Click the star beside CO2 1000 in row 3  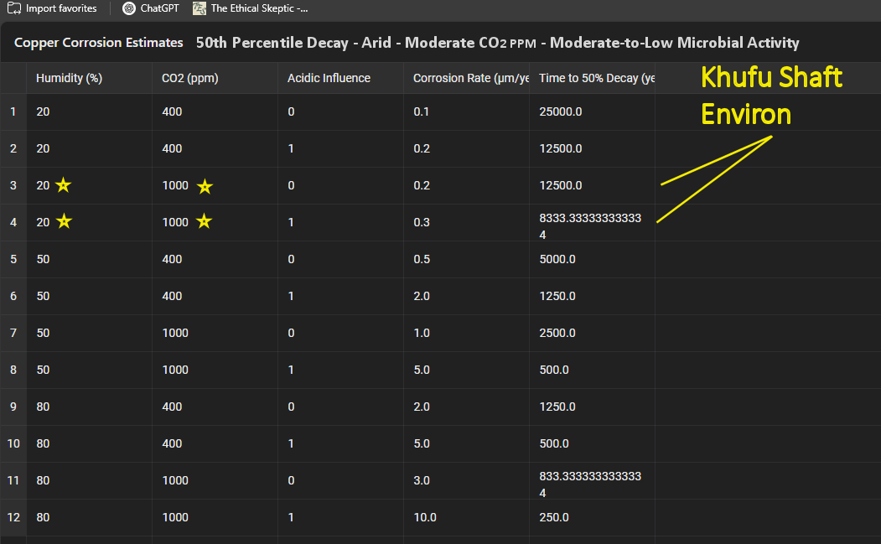tap(205, 186)
